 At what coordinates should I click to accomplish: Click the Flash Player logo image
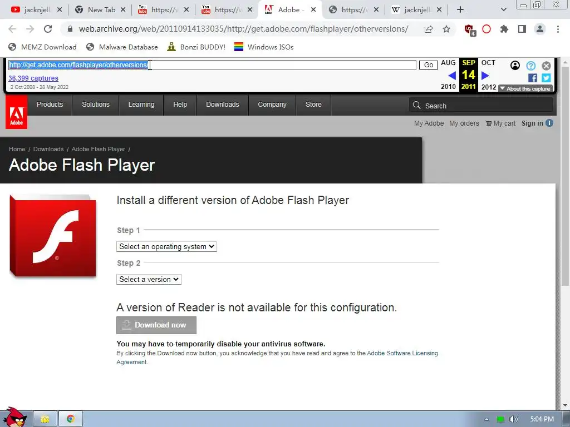[x=53, y=236]
